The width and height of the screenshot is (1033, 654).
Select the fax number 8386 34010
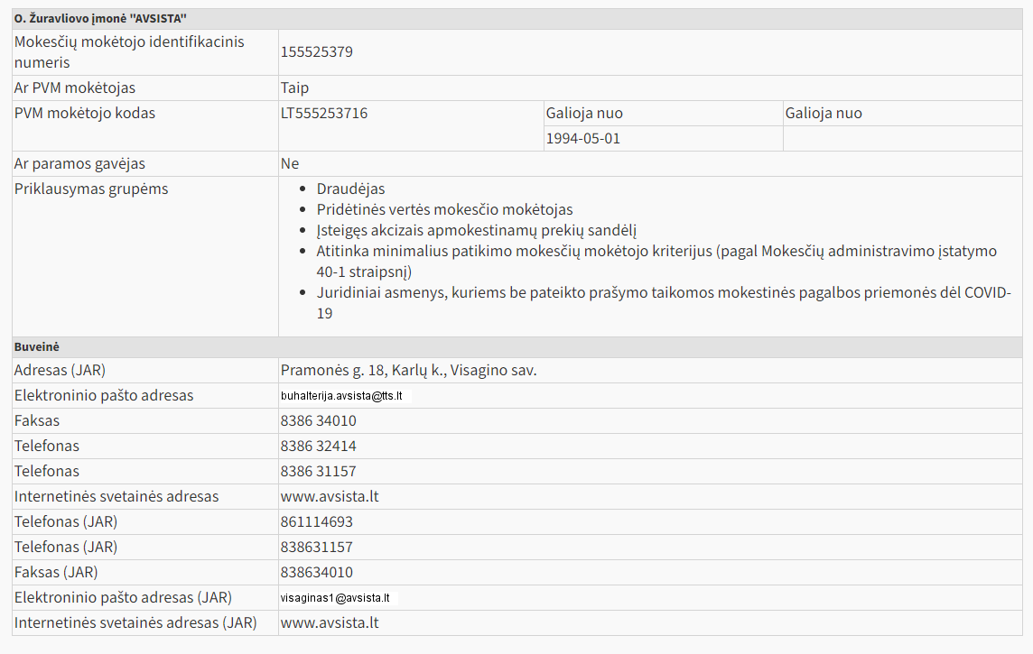coord(319,421)
